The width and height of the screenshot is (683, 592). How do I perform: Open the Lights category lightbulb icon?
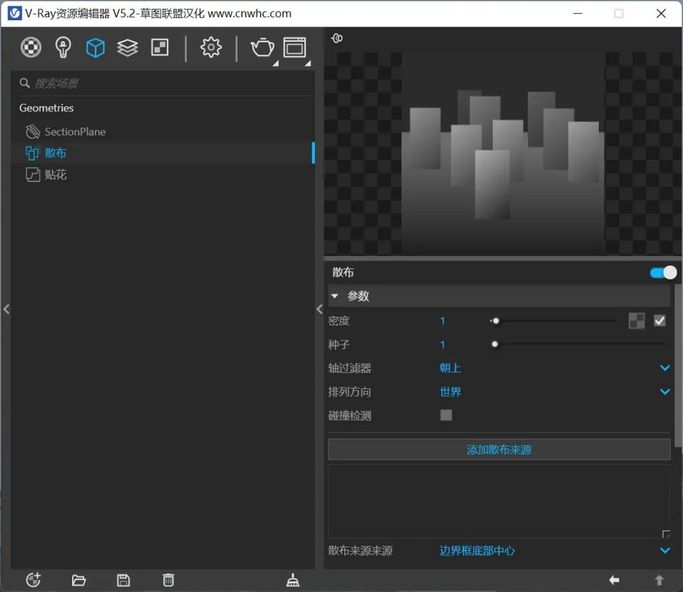[x=63, y=47]
